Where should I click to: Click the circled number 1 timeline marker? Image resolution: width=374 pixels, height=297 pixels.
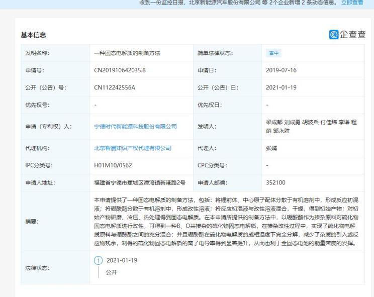98,260
